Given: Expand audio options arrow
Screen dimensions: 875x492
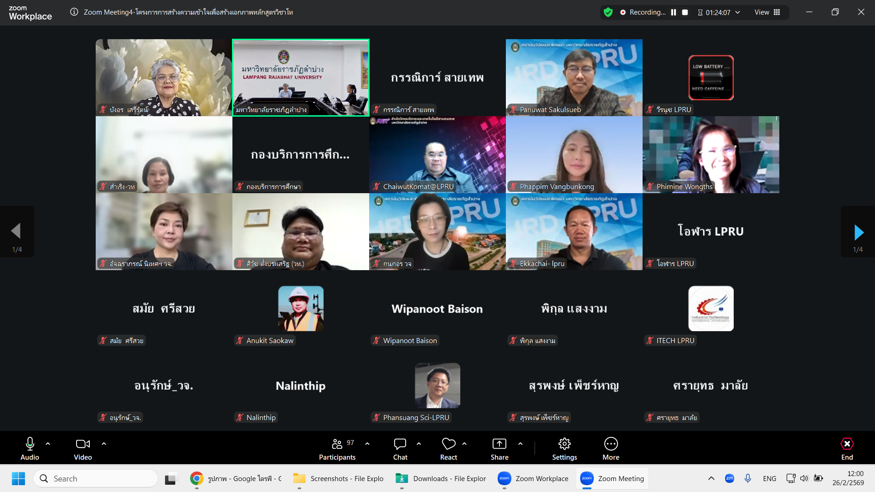Looking at the screenshot, I should tap(48, 443).
